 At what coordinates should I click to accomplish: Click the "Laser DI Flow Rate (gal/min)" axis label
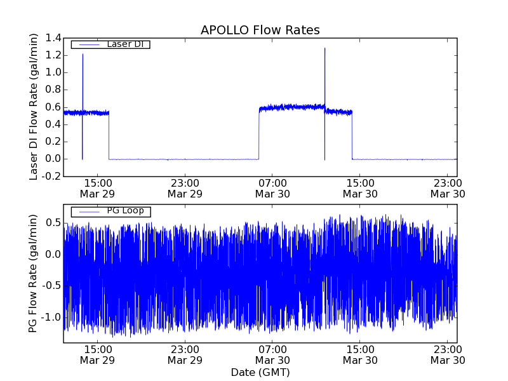point(34,107)
